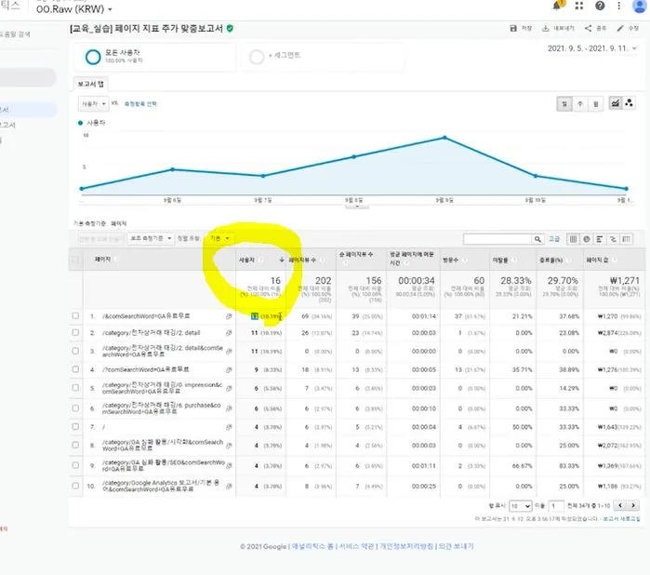Image resolution: width=650 pixels, height=575 pixels.
Task: Check the row 3 checkbox
Action: [75, 351]
